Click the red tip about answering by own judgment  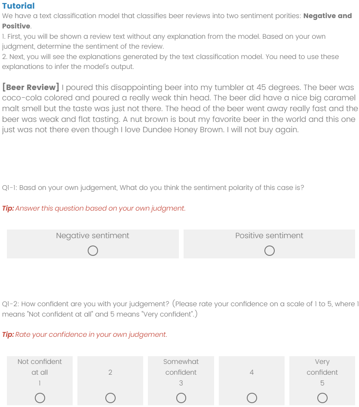[94, 208]
